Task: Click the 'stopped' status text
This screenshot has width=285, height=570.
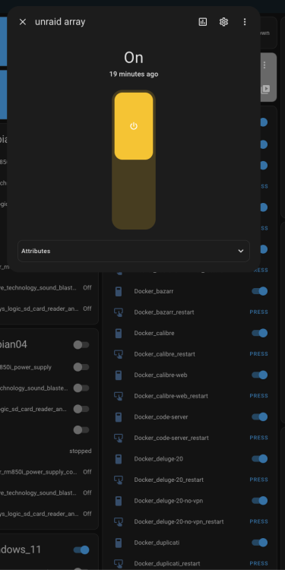Action: [x=81, y=451]
